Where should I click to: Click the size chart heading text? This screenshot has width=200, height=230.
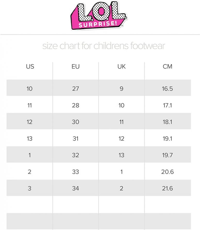pos(103,46)
